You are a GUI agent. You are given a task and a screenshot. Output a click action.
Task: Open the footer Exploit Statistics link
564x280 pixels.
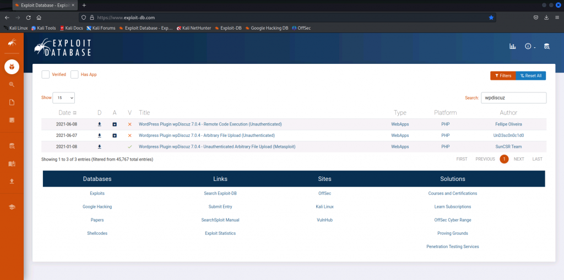coord(220,233)
